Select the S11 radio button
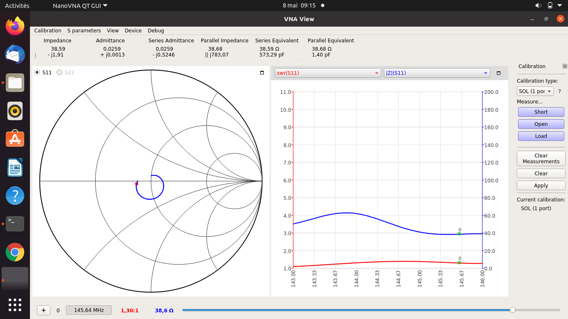 [x=37, y=72]
